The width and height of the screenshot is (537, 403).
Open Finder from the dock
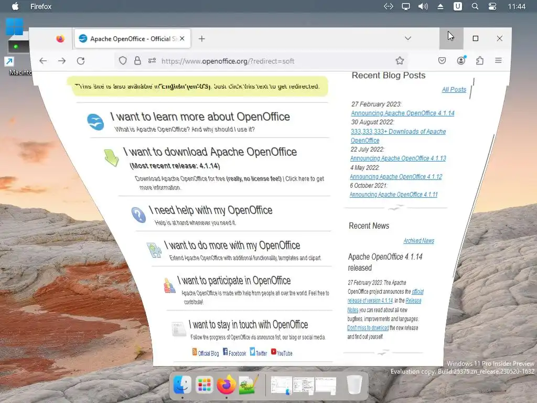tap(182, 385)
